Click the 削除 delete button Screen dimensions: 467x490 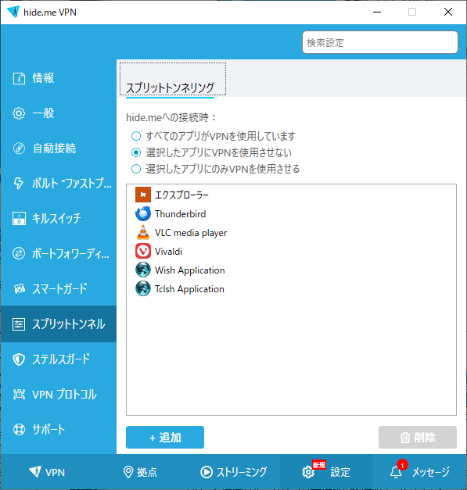click(417, 437)
